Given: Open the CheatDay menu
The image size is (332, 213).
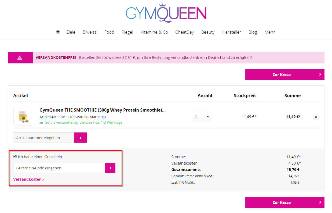Looking at the screenshot, I should click(x=184, y=32).
